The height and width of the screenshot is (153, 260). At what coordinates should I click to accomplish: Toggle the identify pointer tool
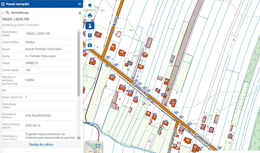point(90,26)
